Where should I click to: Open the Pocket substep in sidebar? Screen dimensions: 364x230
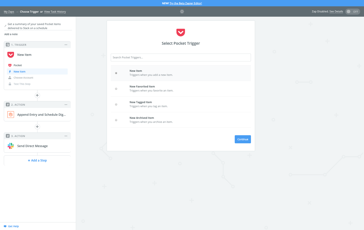coord(37,65)
